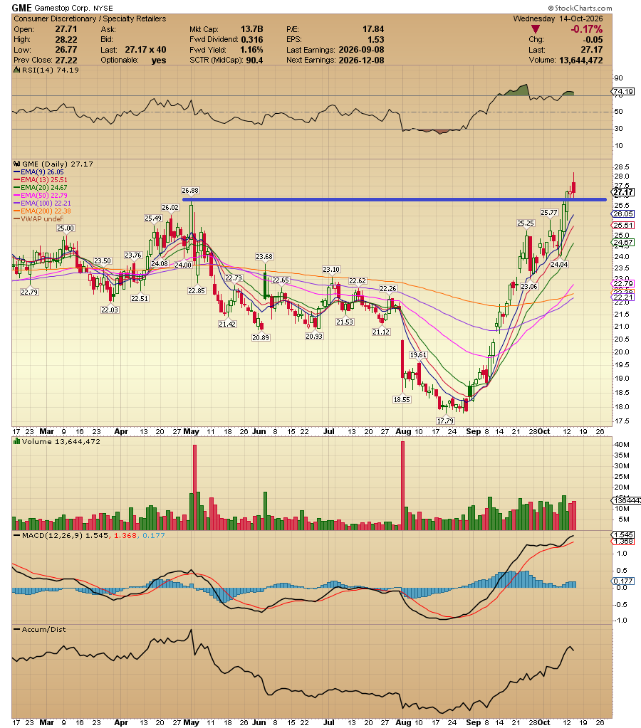Click the SCTR (MidCap) value 90.4
Viewport: 641px width, 728px height.
tap(255, 60)
